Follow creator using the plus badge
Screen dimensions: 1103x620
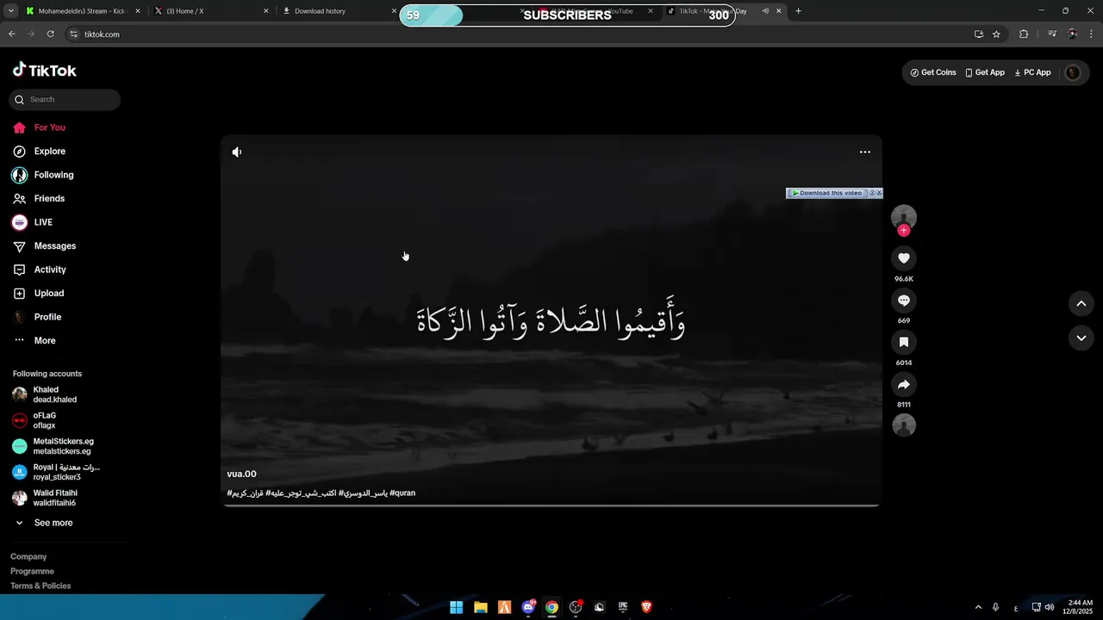pyautogui.click(x=904, y=231)
